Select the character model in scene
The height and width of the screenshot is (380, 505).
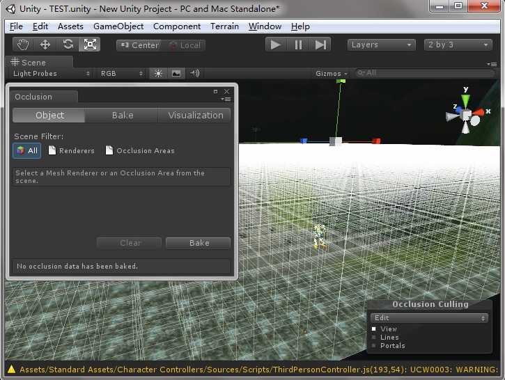[x=320, y=237]
